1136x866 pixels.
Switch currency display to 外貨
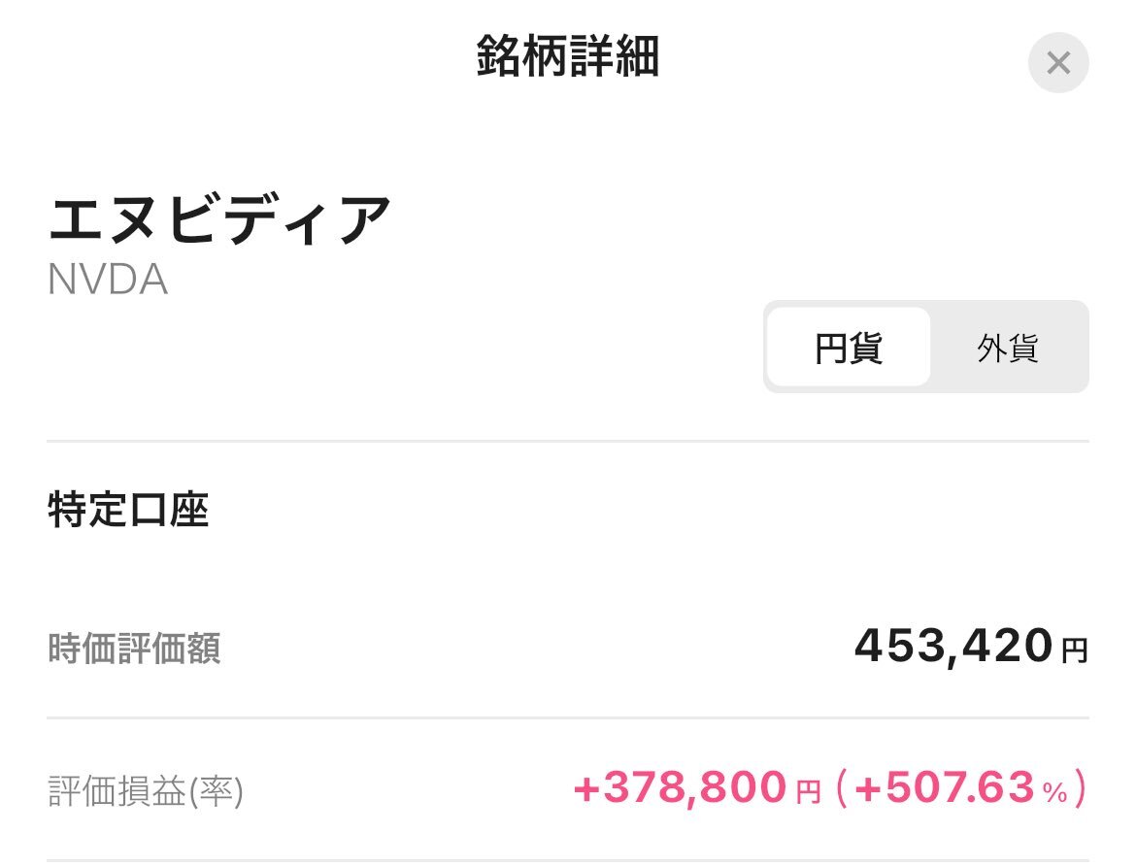point(1008,348)
